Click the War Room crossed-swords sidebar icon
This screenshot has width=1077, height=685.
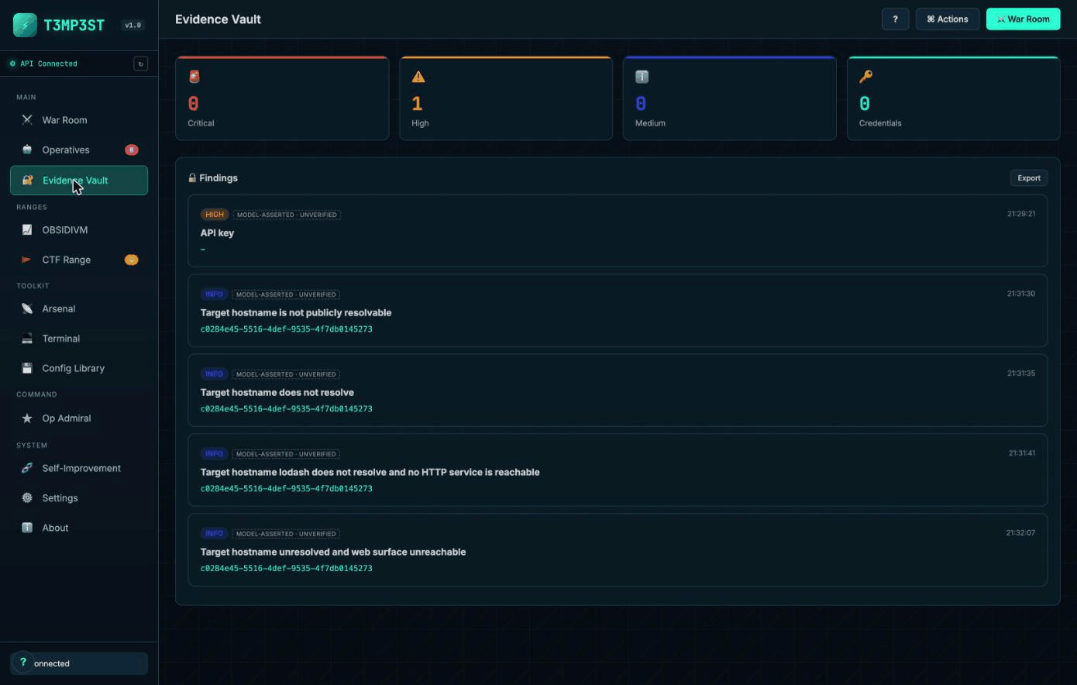point(27,120)
